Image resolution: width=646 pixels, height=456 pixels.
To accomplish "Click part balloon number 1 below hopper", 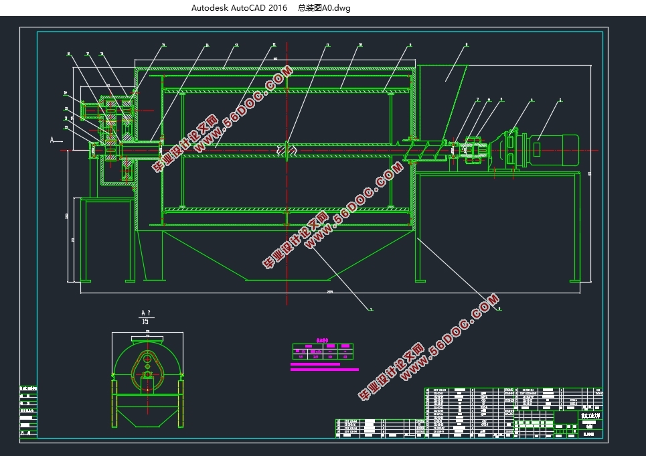I will point(371,309).
